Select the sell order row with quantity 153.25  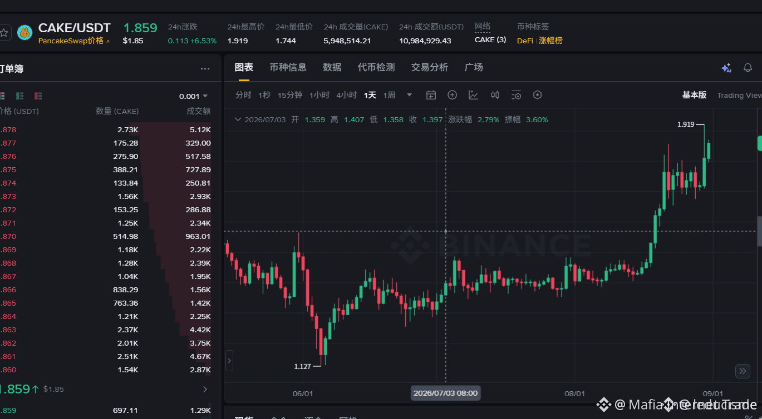tap(106, 209)
